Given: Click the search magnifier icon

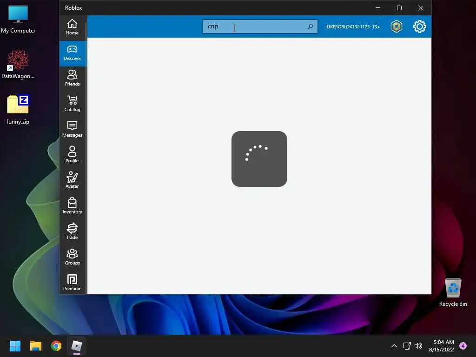Looking at the screenshot, I should 310,26.
